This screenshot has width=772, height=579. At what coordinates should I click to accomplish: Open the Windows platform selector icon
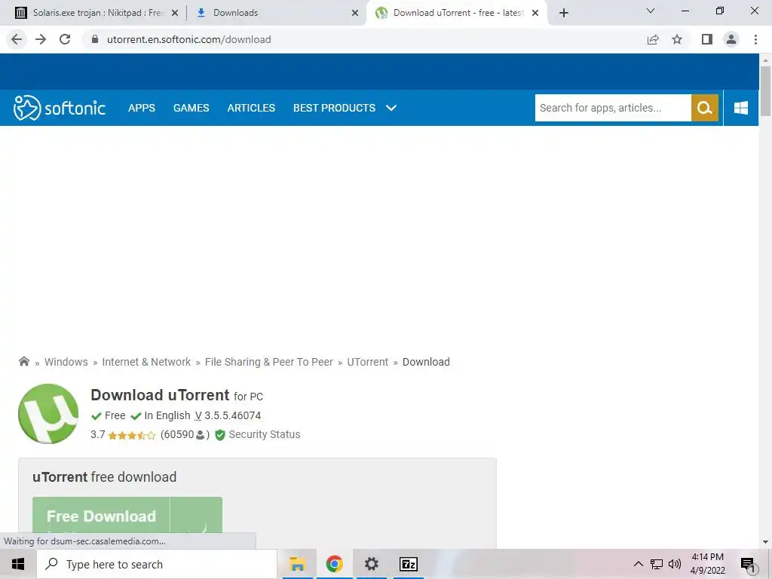pyautogui.click(x=741, y=108)
